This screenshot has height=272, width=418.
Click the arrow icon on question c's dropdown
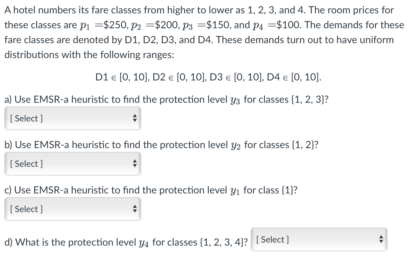pos(134,209)
